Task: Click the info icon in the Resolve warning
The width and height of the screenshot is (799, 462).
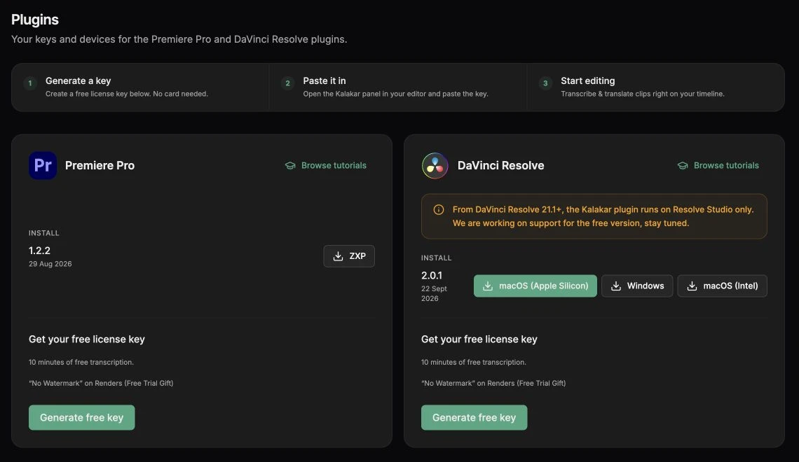Action: (438, 209)
